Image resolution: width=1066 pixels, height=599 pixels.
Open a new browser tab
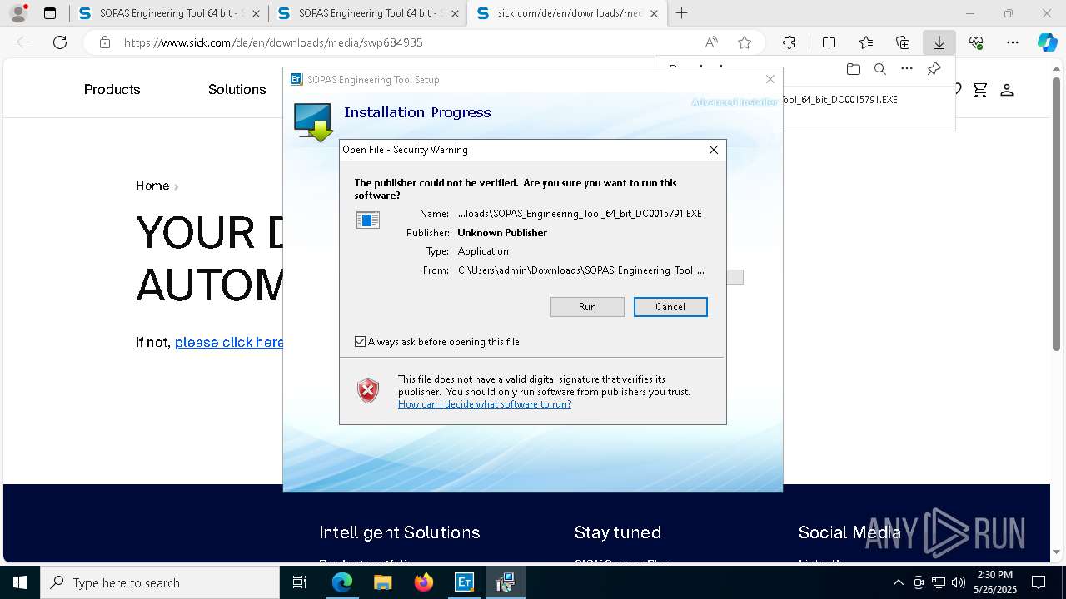tap(682, 13)
